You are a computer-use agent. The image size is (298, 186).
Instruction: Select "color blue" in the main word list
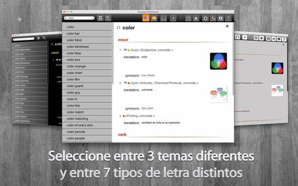tap(87, 53)
